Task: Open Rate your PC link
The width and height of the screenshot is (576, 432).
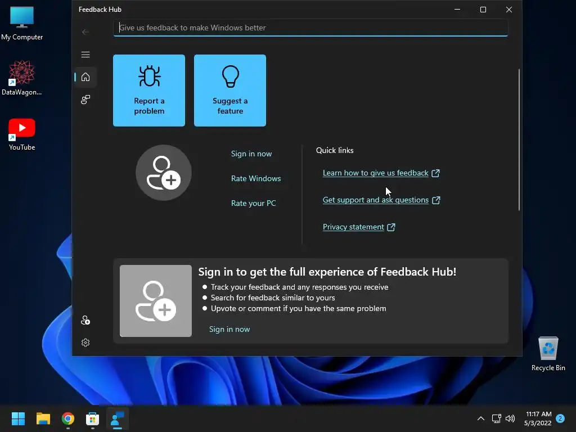Action: coord(254,203)
